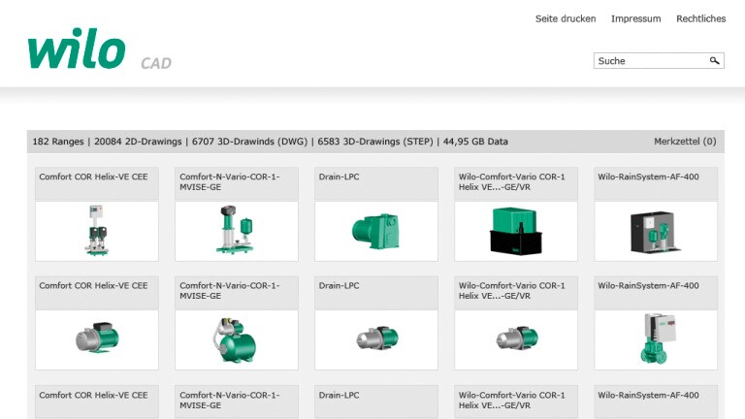The height and width of the screenshot is (419, 745).
Task: Click the green wilo logo
Action: click(77, 48)
